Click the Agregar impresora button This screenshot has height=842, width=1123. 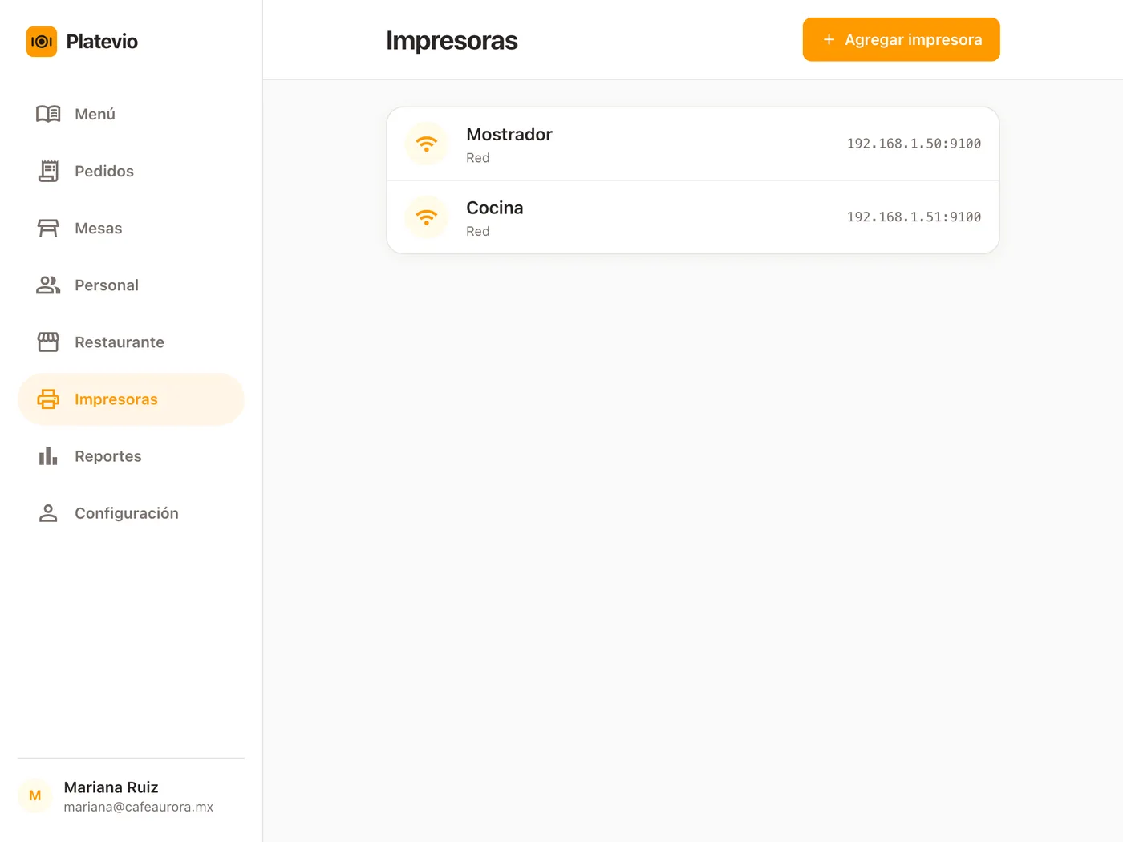(901, 39)
